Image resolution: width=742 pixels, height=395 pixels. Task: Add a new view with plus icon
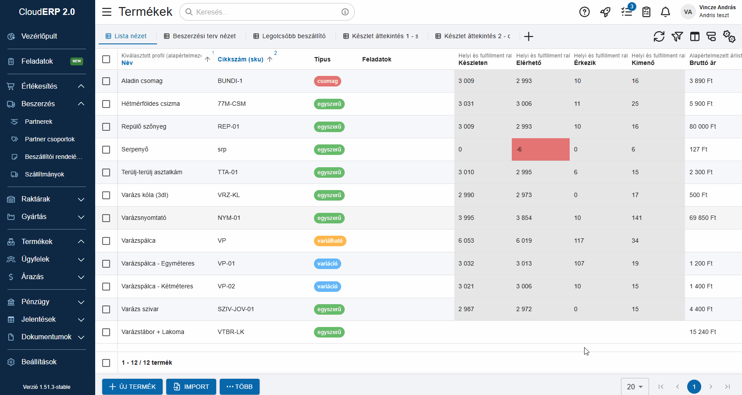(x=528, y=36)
